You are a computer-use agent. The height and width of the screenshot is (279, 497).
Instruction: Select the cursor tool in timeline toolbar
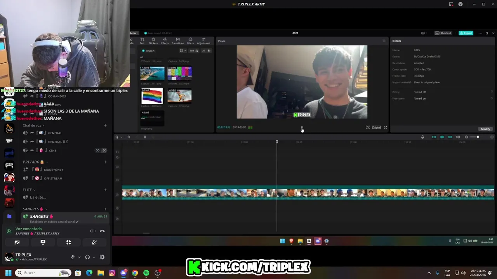click(x=116, y=137)
